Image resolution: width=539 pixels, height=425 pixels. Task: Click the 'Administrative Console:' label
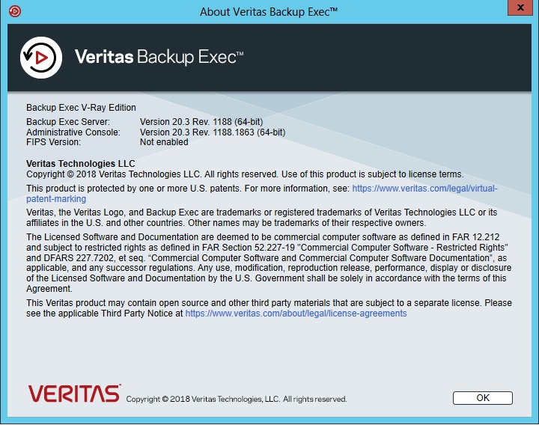pos(73,132)
